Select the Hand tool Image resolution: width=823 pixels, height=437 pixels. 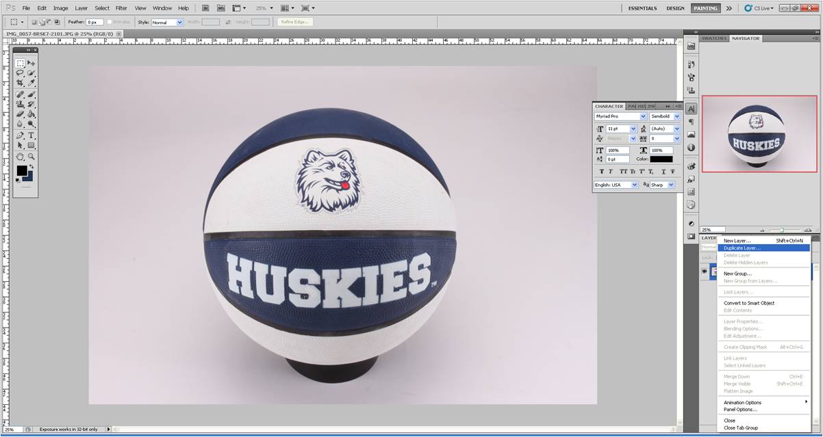[x=20, y=157]
